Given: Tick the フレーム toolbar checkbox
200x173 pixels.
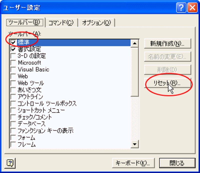Looking at the screenshot, I should tap(13, 144).
